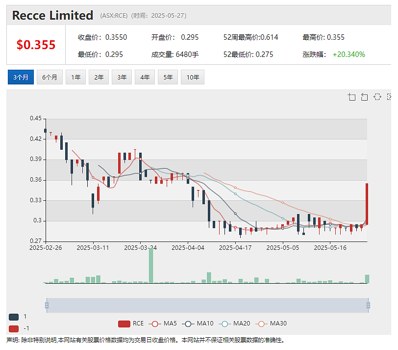The width and height of the screenshot is (398, 350).
Task: Toggle MA30 legend entry
Action: tap(271, 323)
